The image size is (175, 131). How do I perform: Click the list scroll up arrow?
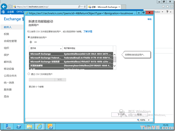114,55
